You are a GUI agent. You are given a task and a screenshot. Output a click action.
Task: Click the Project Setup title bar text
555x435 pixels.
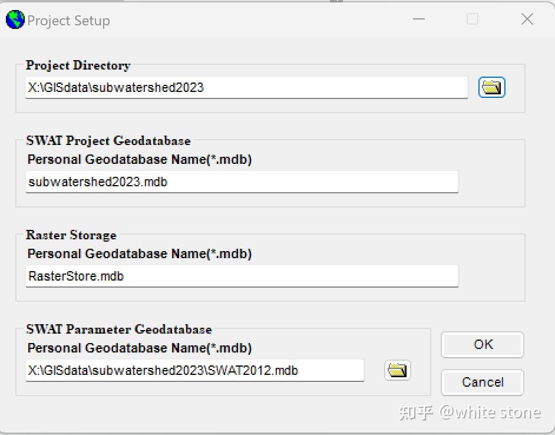(68, 21)
